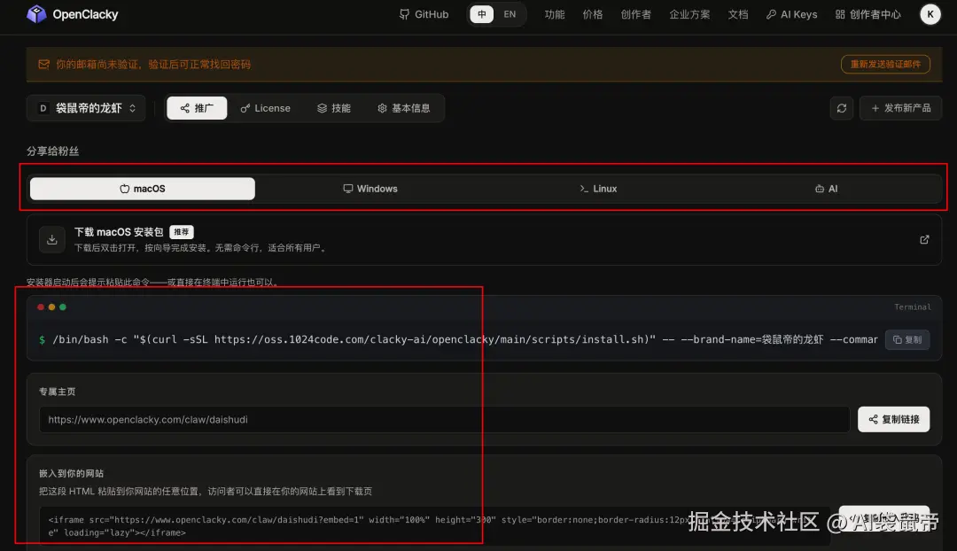Click the refresh icon button

click(842, 108)
